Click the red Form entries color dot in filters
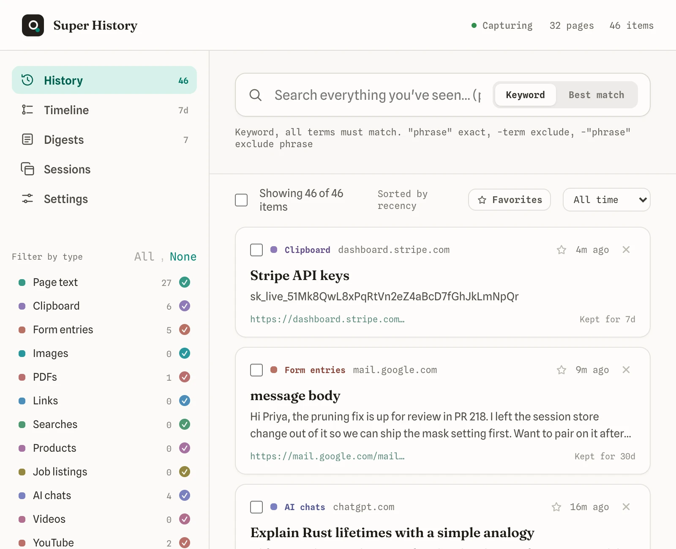The image size is (676, 549). pos(22,329)
